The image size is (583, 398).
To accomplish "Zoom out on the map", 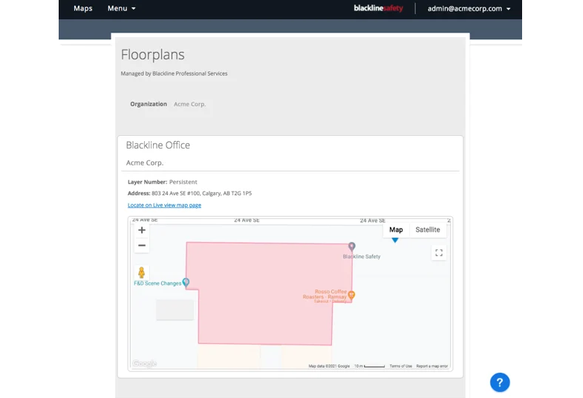I will pyautogui.click(x=142, y=246).
